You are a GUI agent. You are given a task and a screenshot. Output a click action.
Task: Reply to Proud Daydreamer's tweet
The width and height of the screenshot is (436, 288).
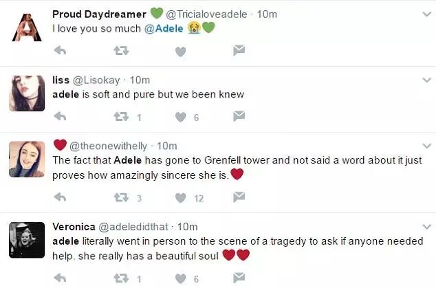tap(60, 51)
